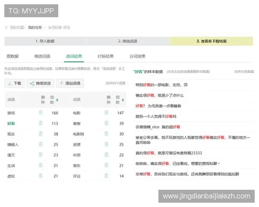Open 我的任务 breadcrumb link
The height and width of the screenshot is (207, 259).
[x=35, y=28]
